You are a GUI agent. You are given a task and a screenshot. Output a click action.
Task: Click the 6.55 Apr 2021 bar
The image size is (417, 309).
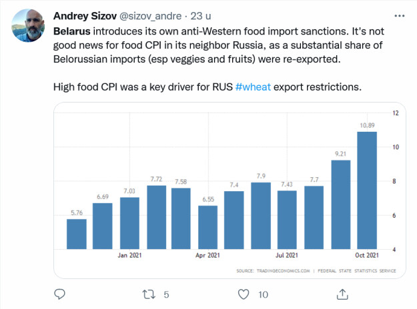208,227
